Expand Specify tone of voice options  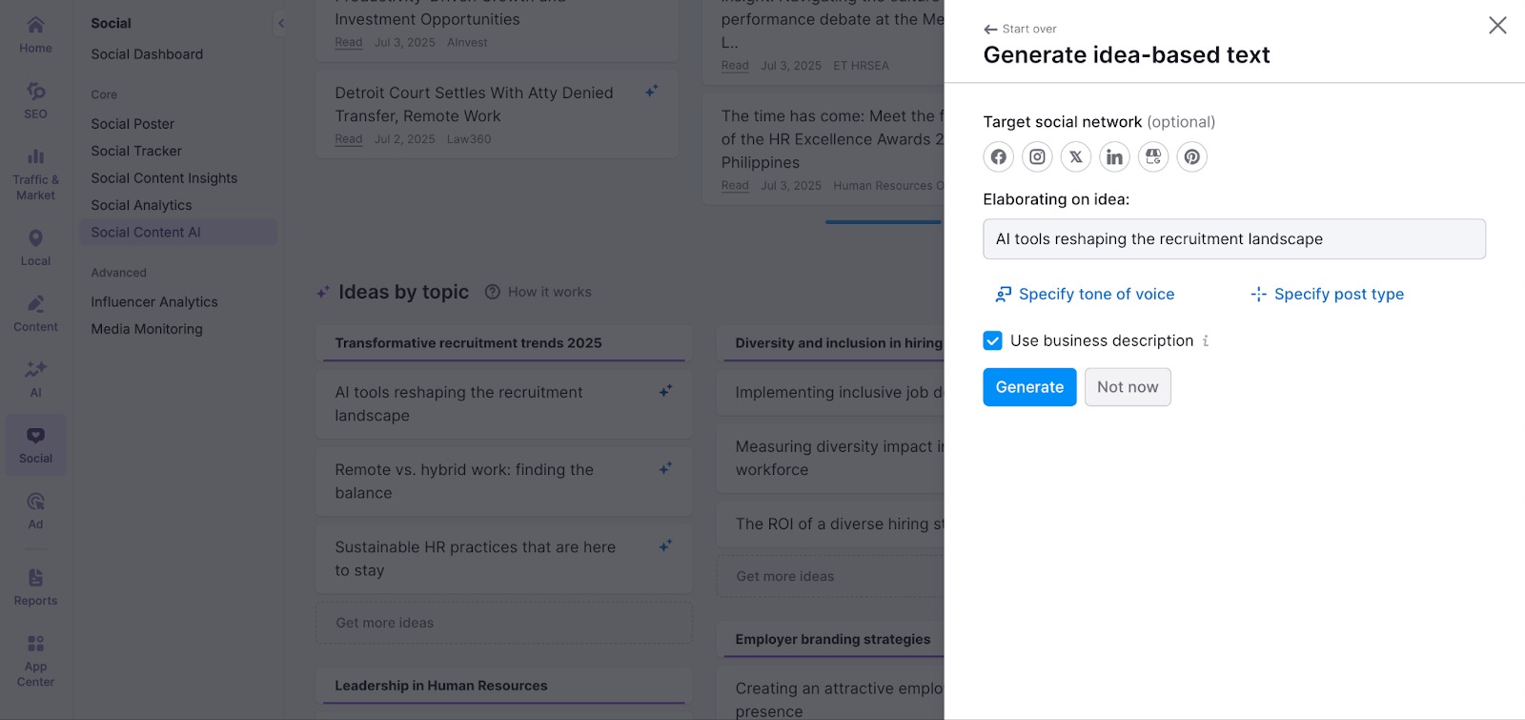1085,295
